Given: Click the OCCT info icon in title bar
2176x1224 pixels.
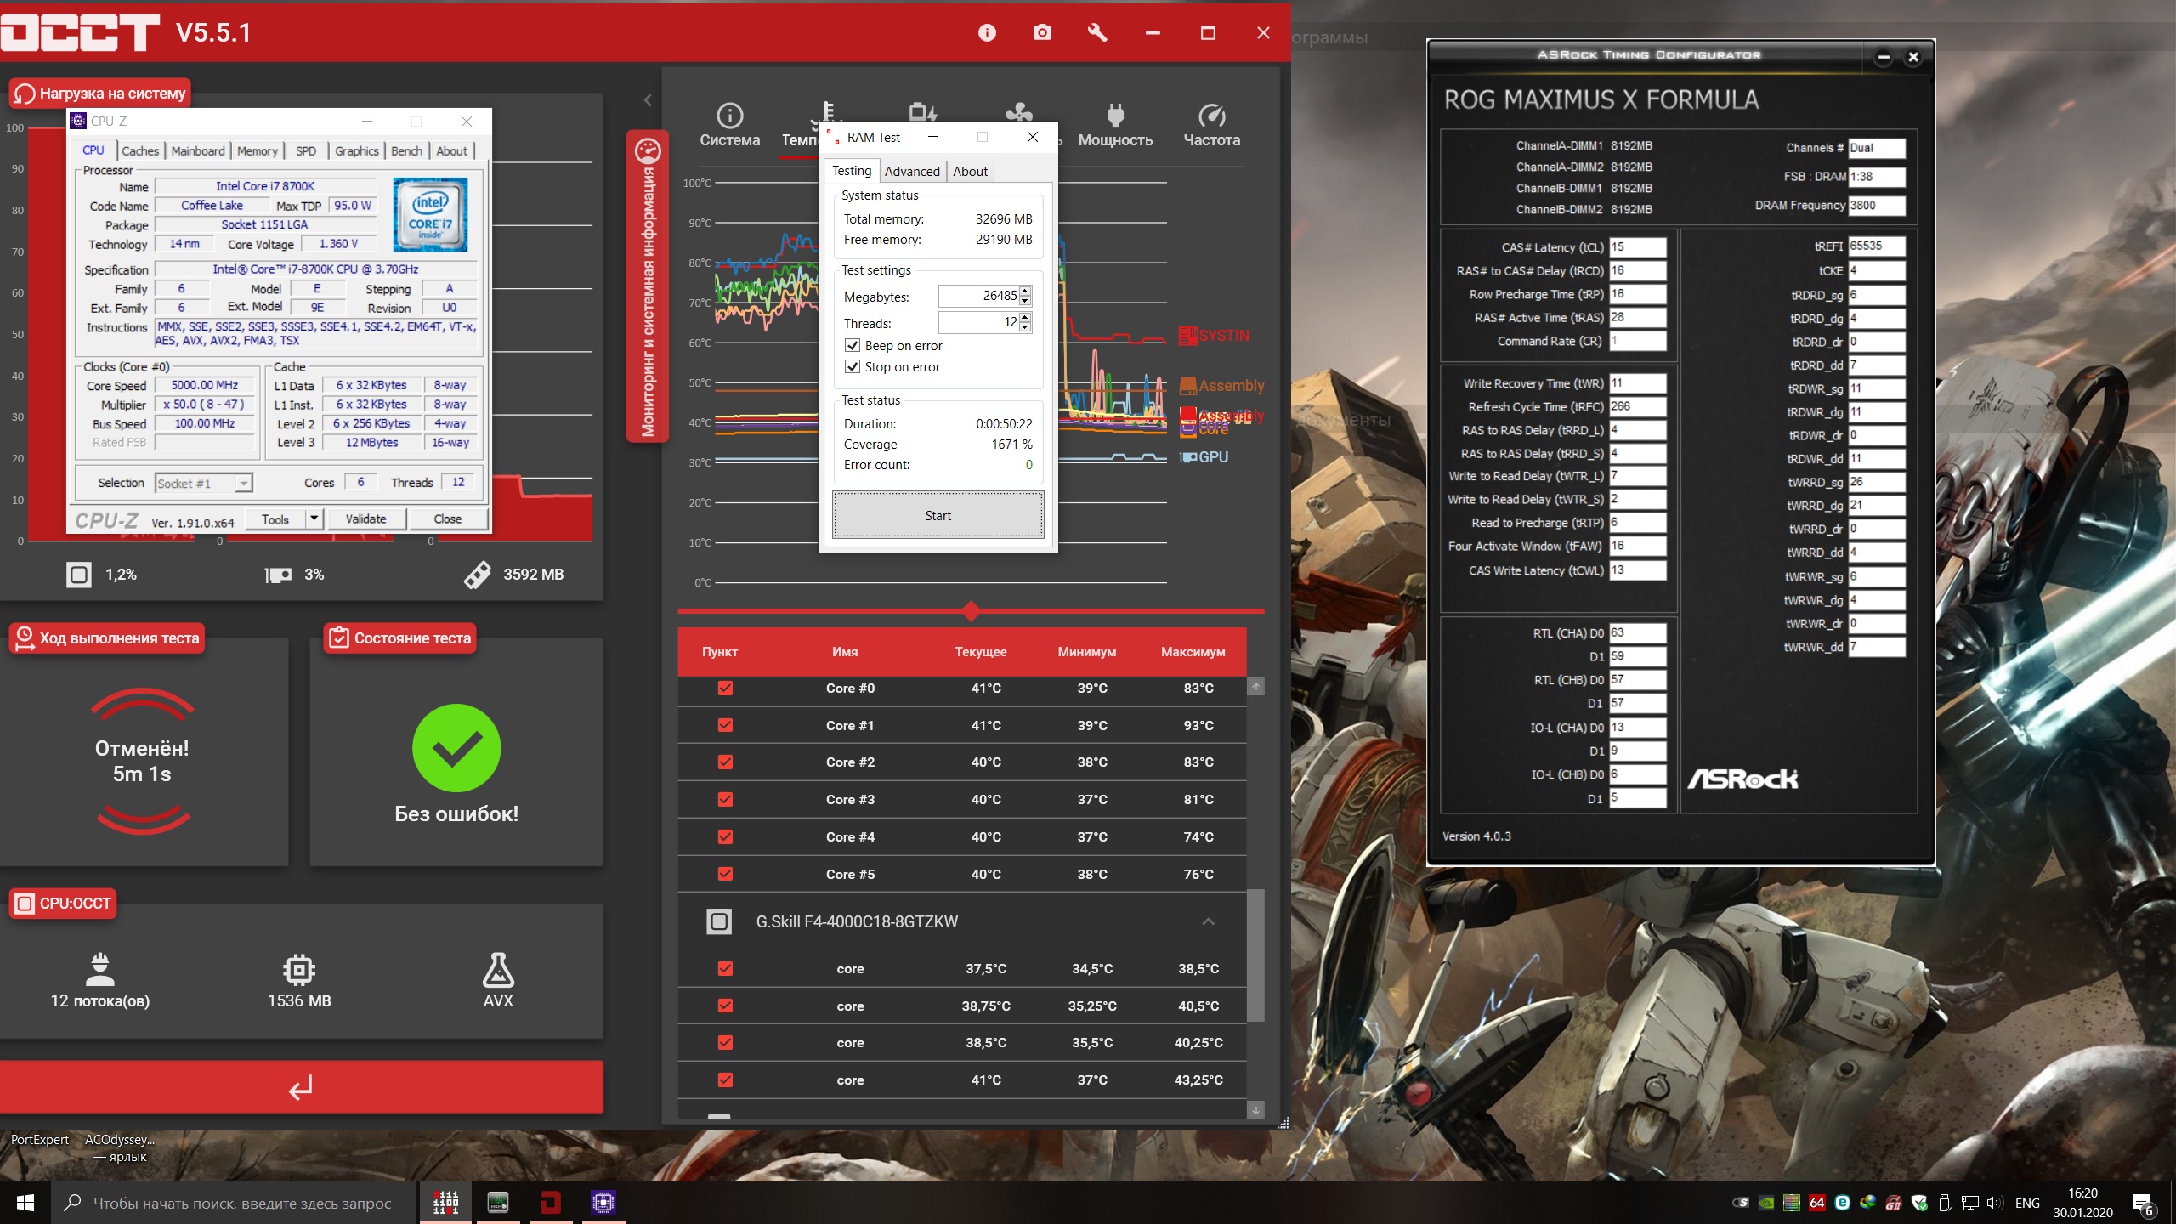Looking at the screenshot, I should 987,33.
